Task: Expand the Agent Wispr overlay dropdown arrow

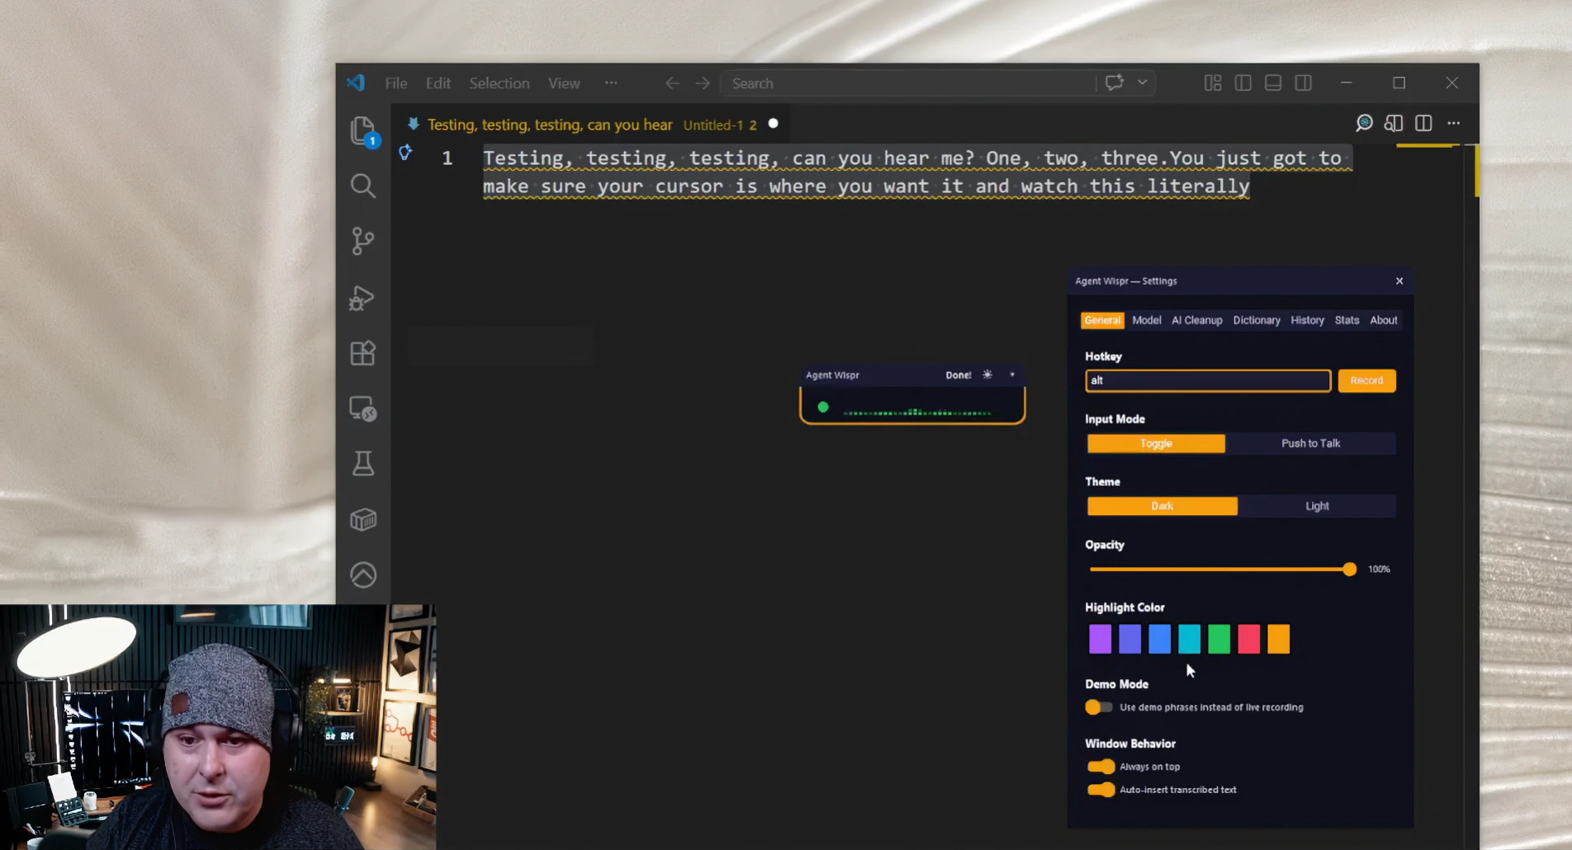Action: point(1012,374)
